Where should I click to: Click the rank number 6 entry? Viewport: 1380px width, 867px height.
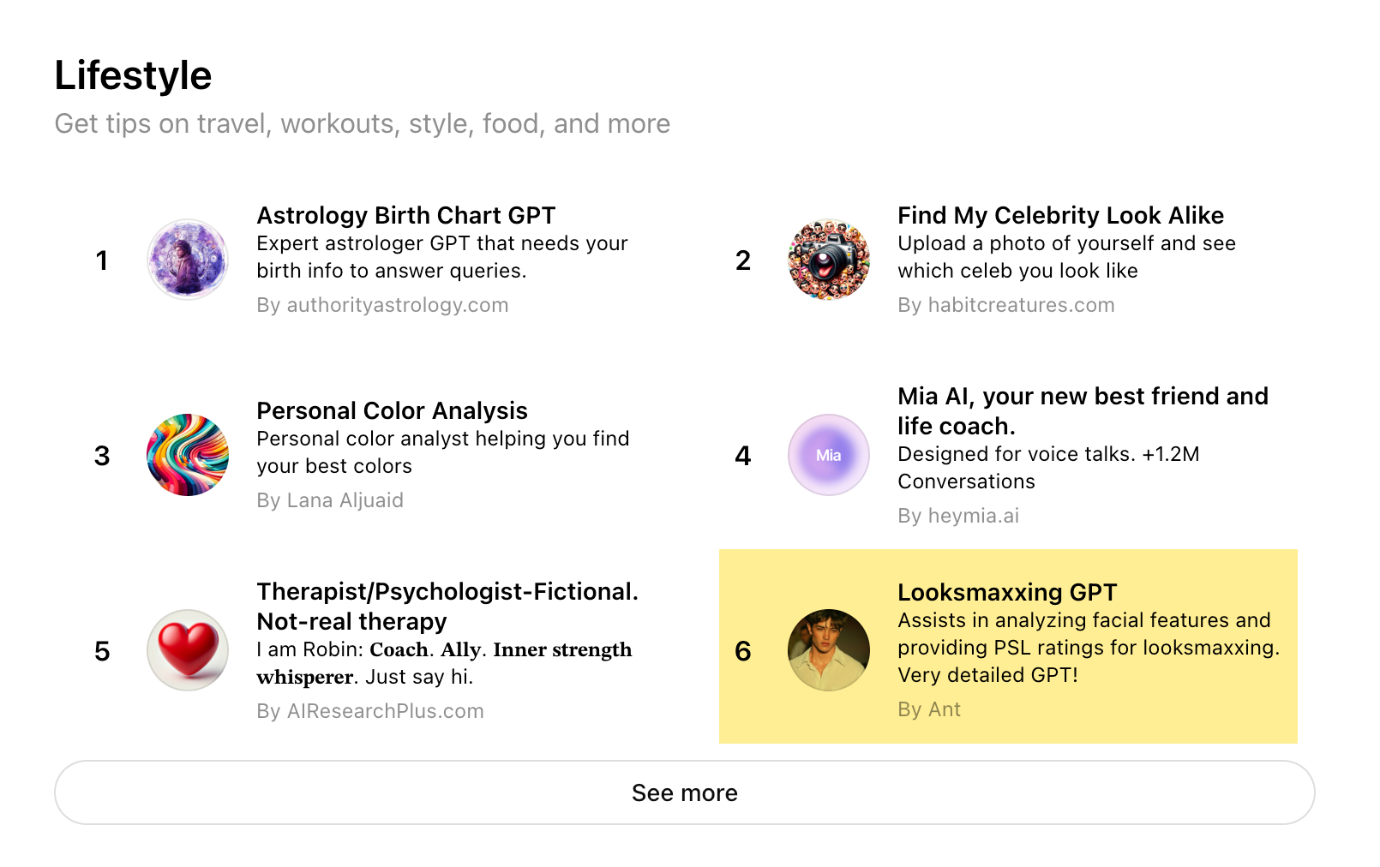(742, 651)
